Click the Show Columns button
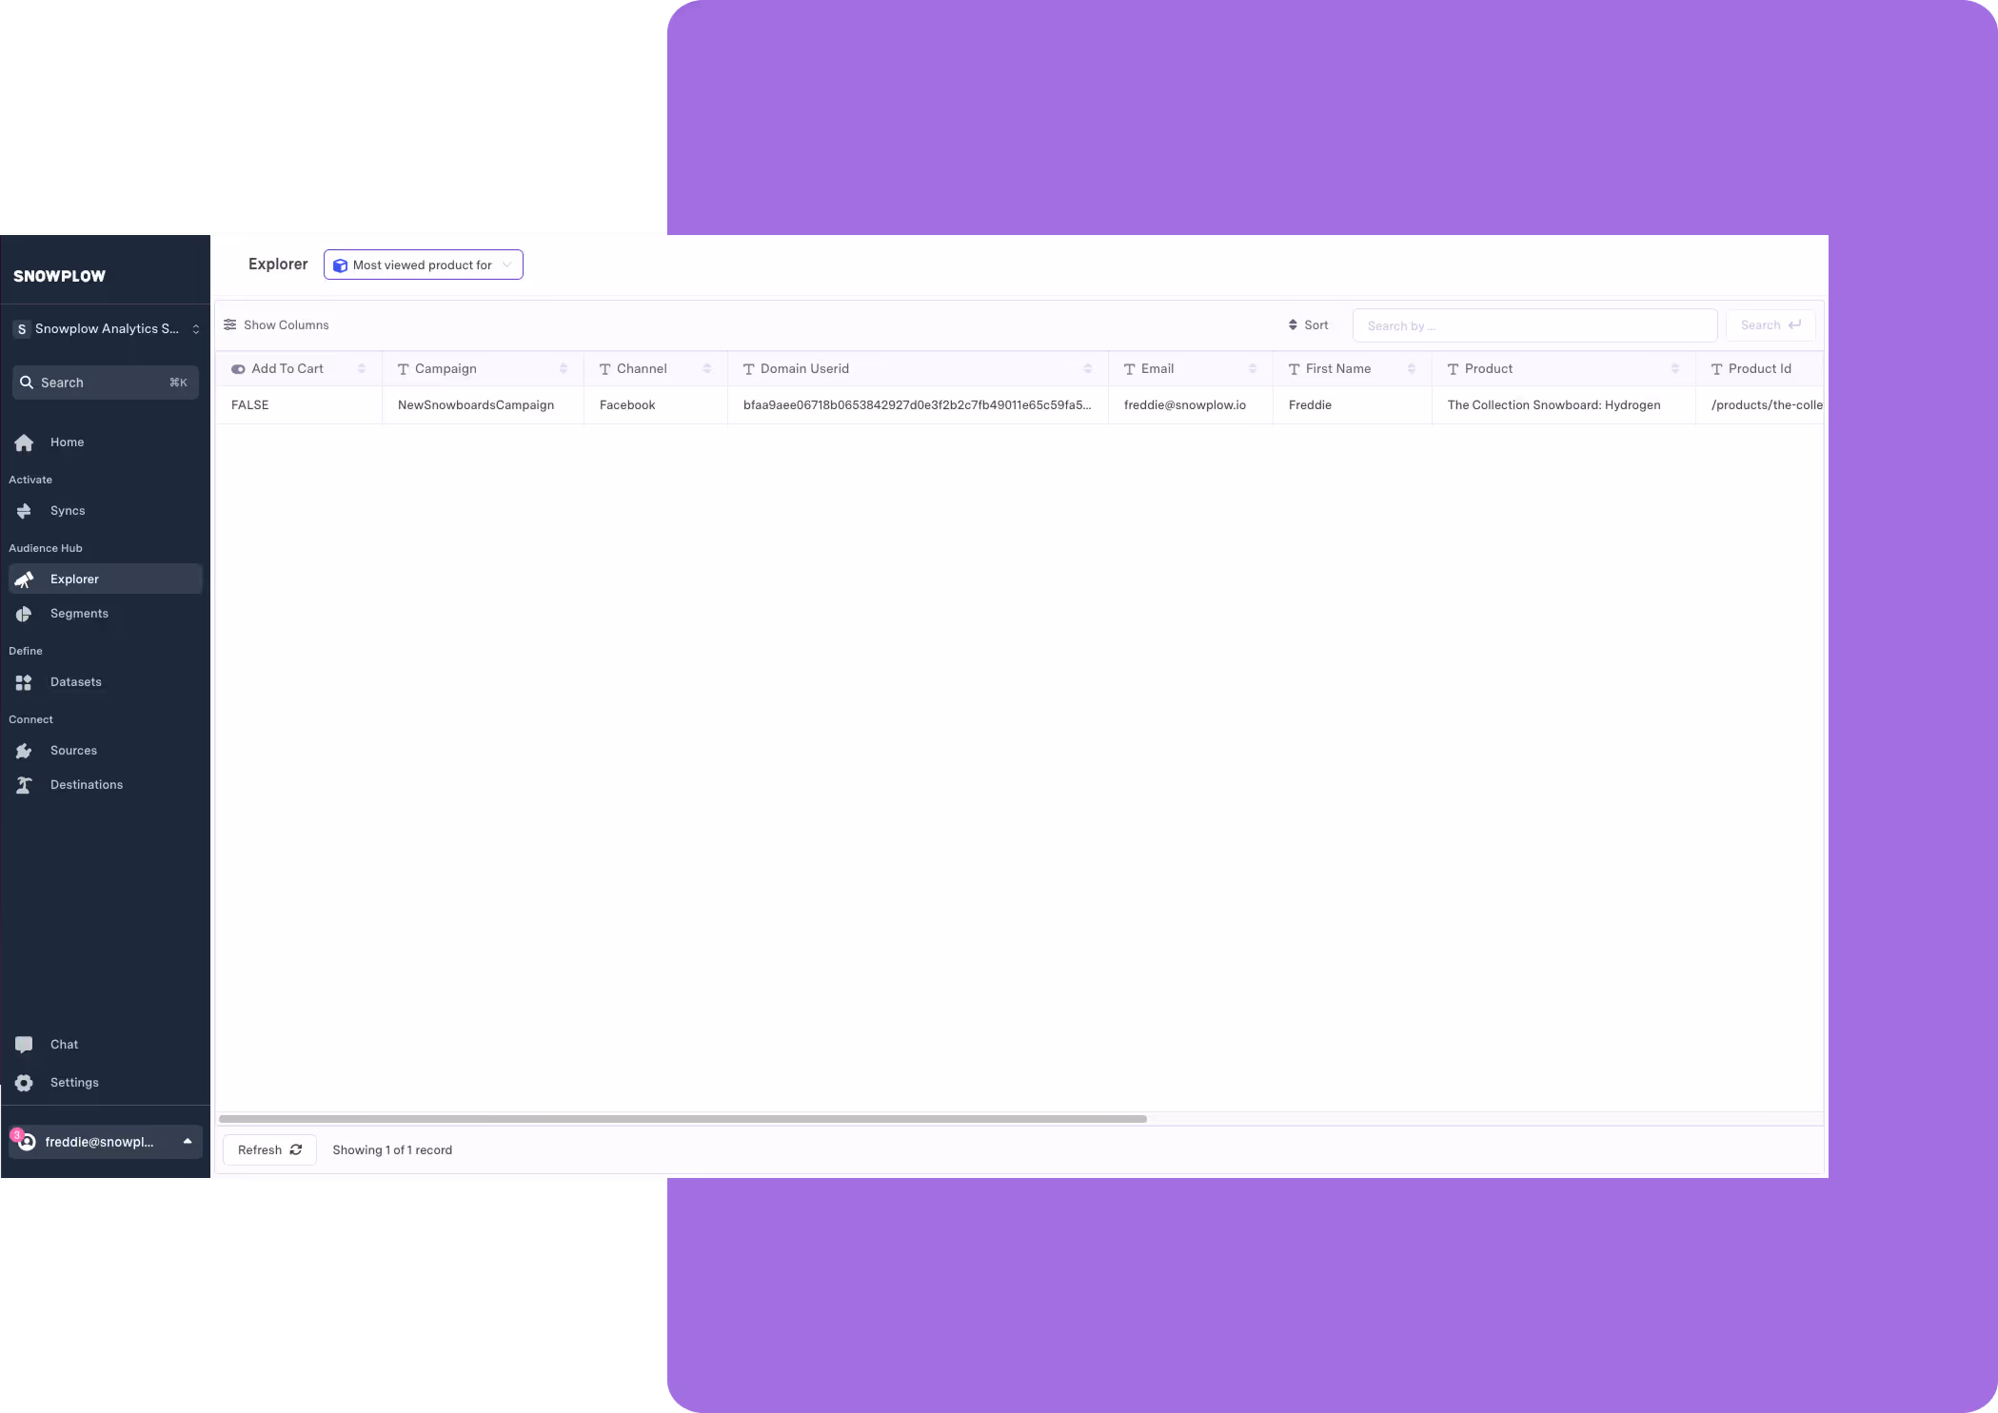 click(277, 325)
